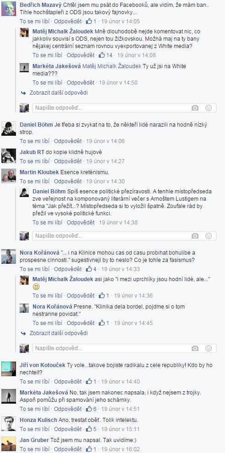
Task: Click thumbs-up count on Bedřich Mazavý's comment
Action: tap(91, 21)
